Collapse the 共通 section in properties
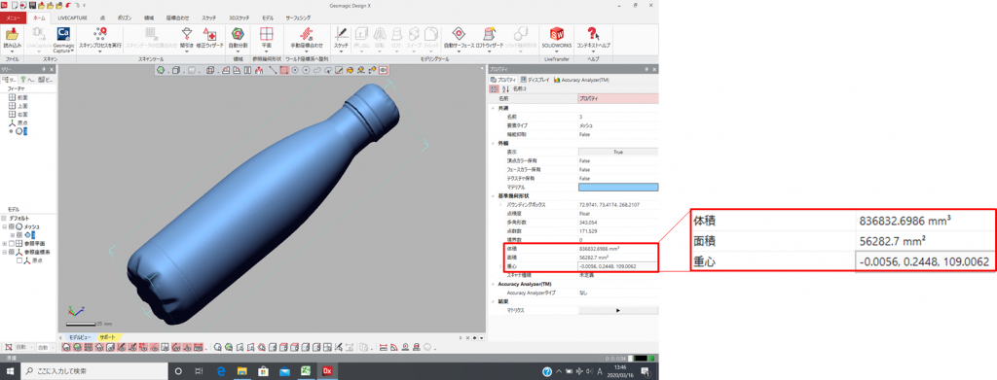This screenshot has height=380, width=997. (493, 108)
